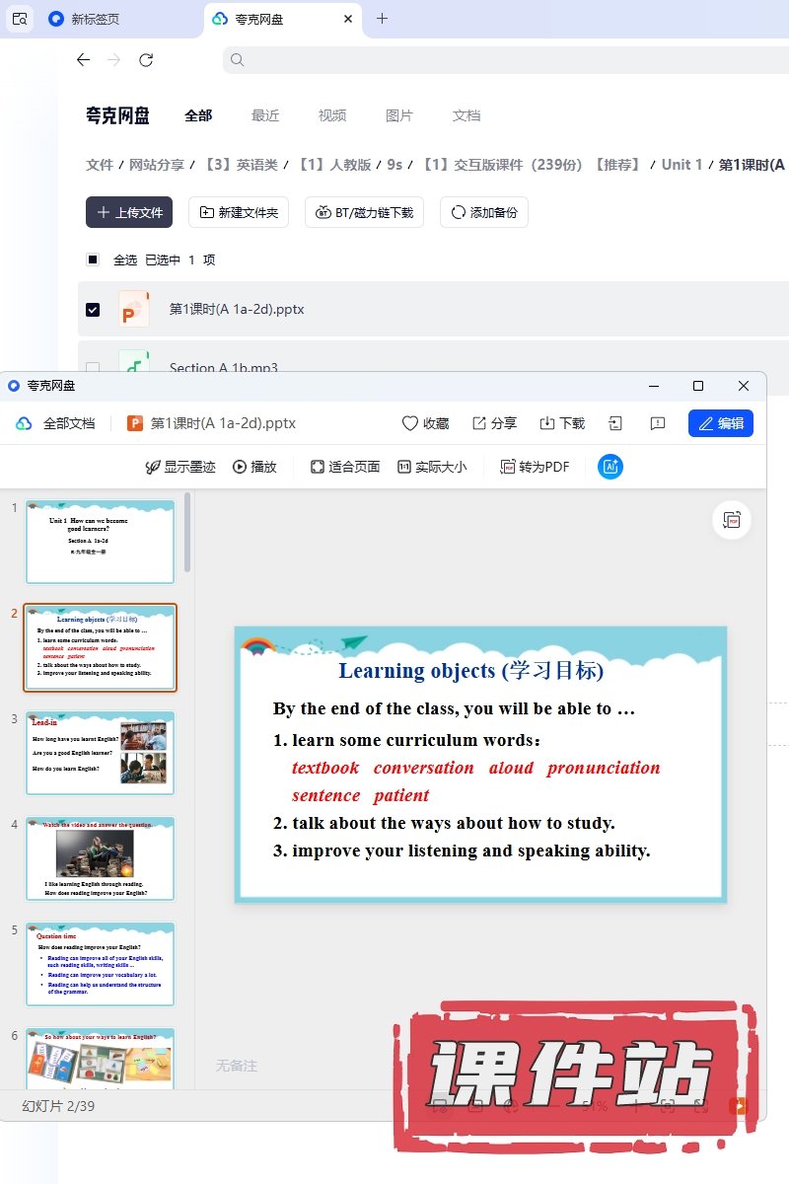Toggle the 全选 select all checkbox

pos(93,259)
